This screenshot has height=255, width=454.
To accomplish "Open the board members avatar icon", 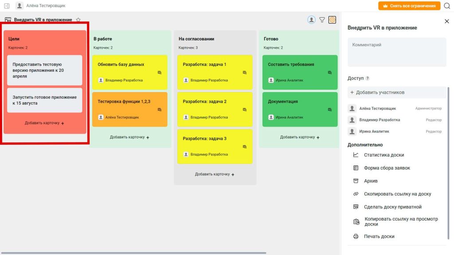I will pos(311,19).
